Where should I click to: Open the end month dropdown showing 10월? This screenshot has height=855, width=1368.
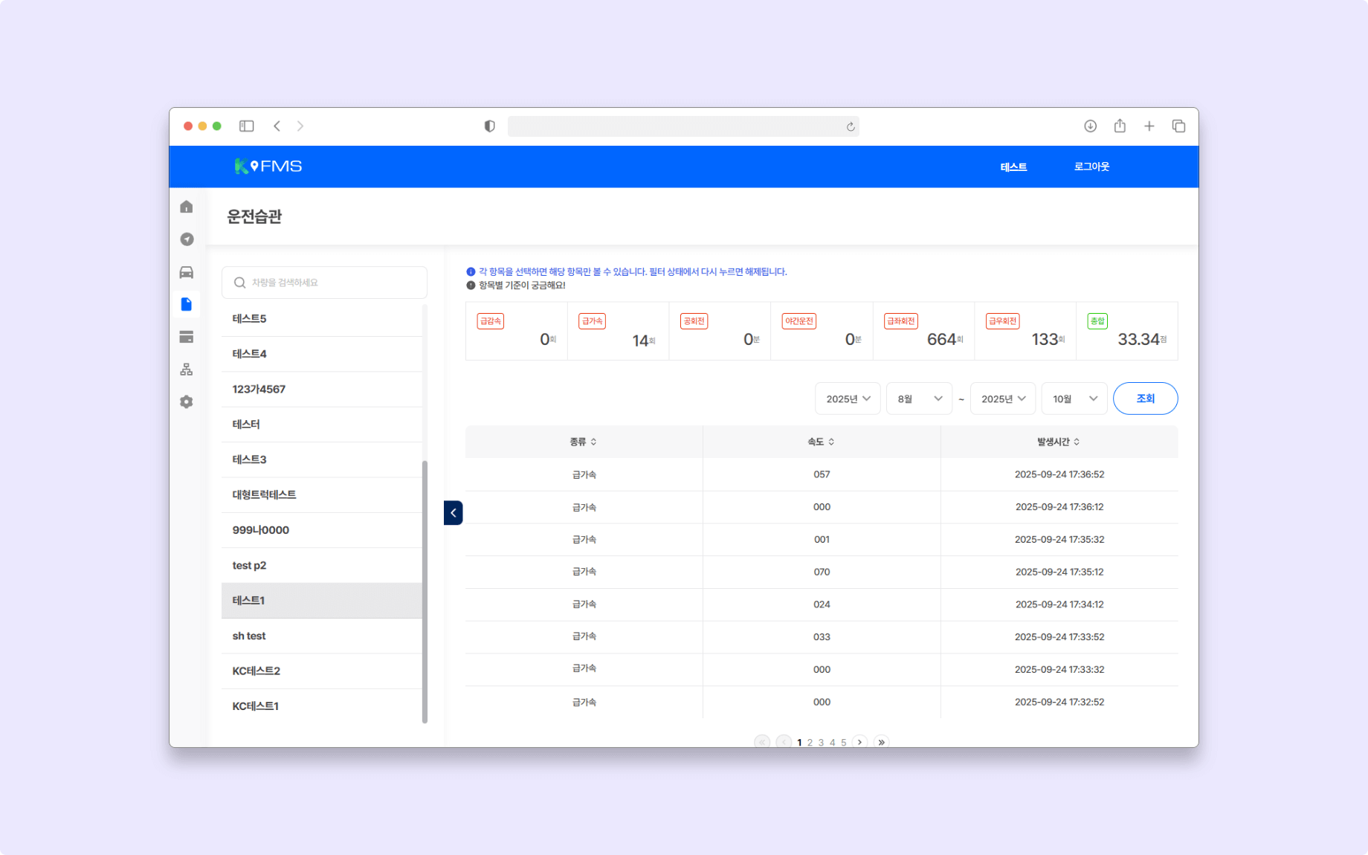point(1074,399)
